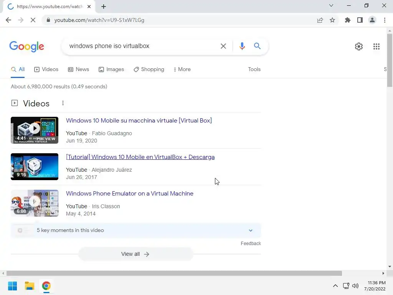Open the clock showing 11:36 PM

tap(375, 286)
